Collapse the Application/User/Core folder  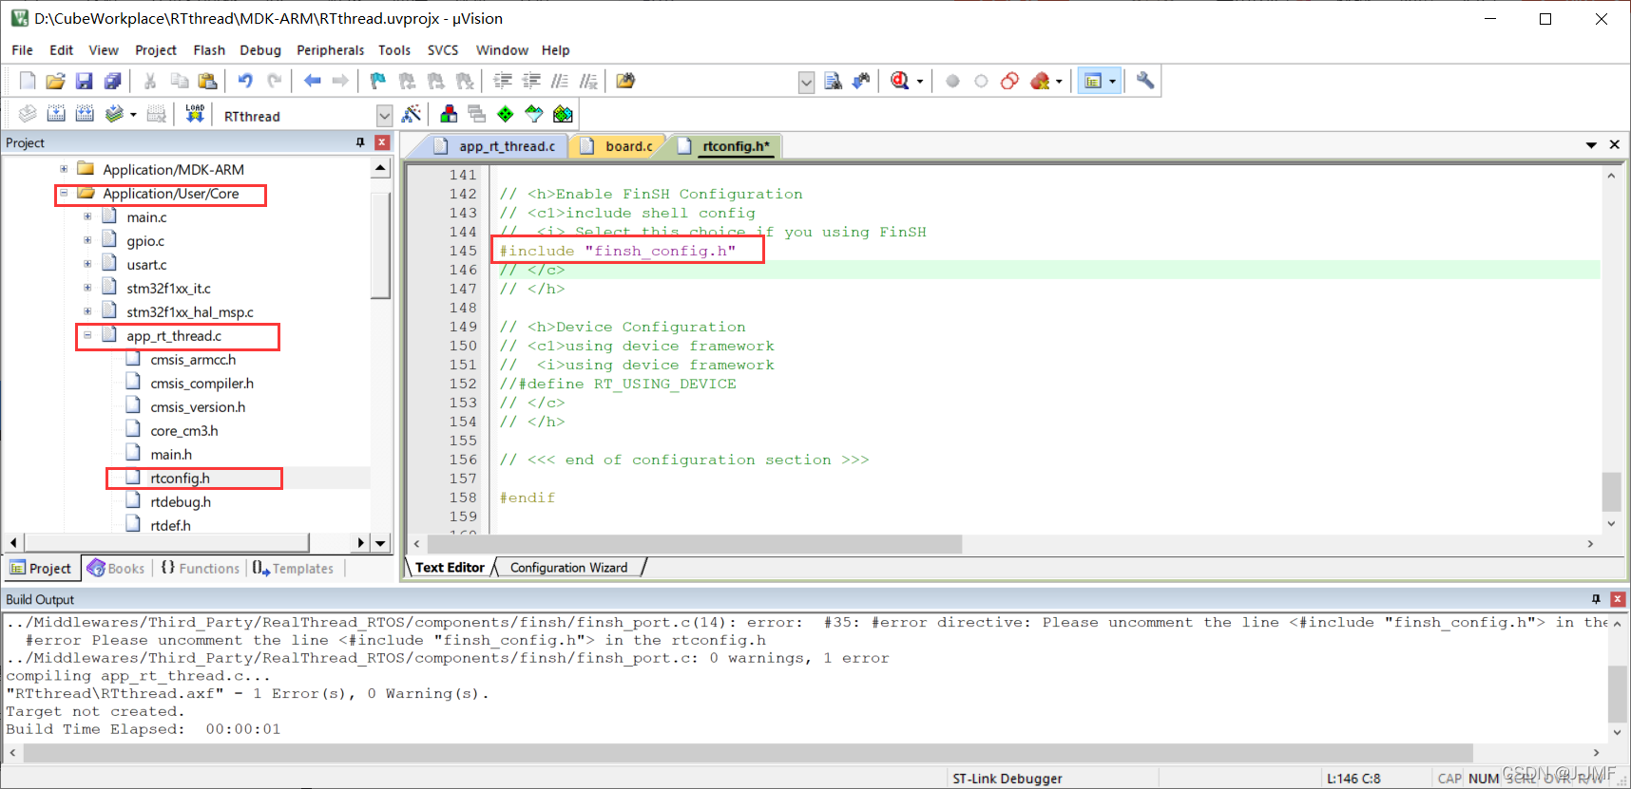64,194
